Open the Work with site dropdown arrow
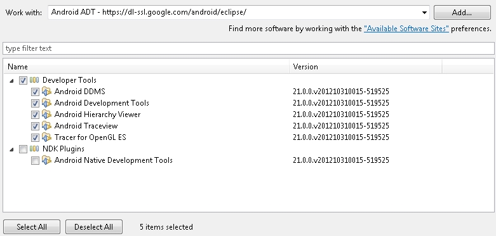The width and height of the screenshot is (496, 236). coord(424,13)
